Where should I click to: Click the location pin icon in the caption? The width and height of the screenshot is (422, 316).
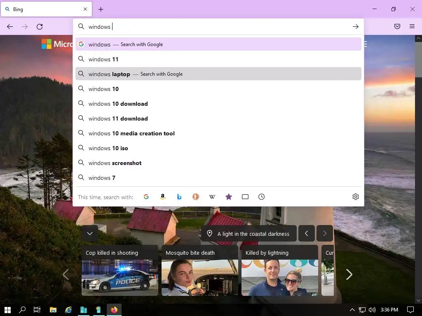point(210,234)
